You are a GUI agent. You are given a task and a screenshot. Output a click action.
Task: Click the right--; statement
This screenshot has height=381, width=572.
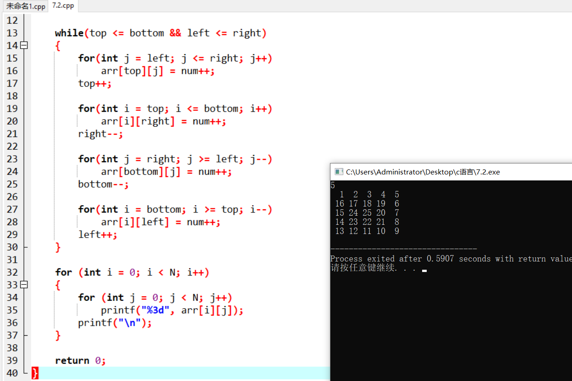[100, 134]
